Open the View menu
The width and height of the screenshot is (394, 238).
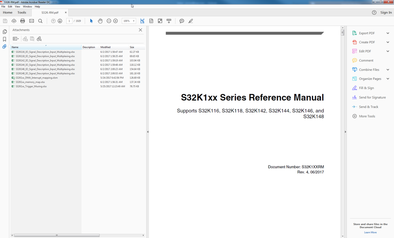pos(17,6)
